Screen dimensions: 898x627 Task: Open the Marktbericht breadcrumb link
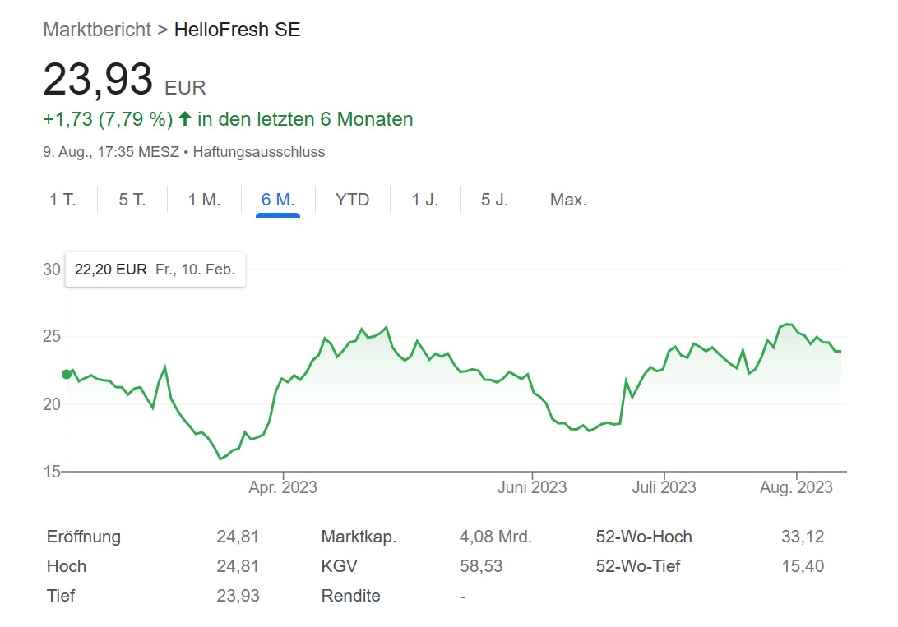pos(97,30)
